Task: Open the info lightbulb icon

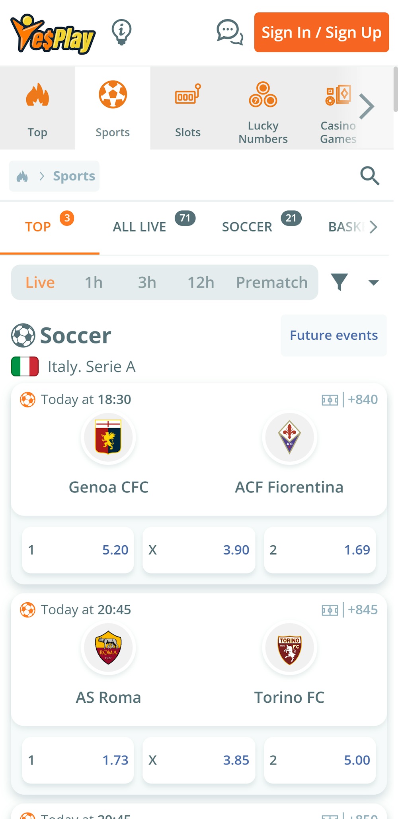Action: tap(121, 32)
